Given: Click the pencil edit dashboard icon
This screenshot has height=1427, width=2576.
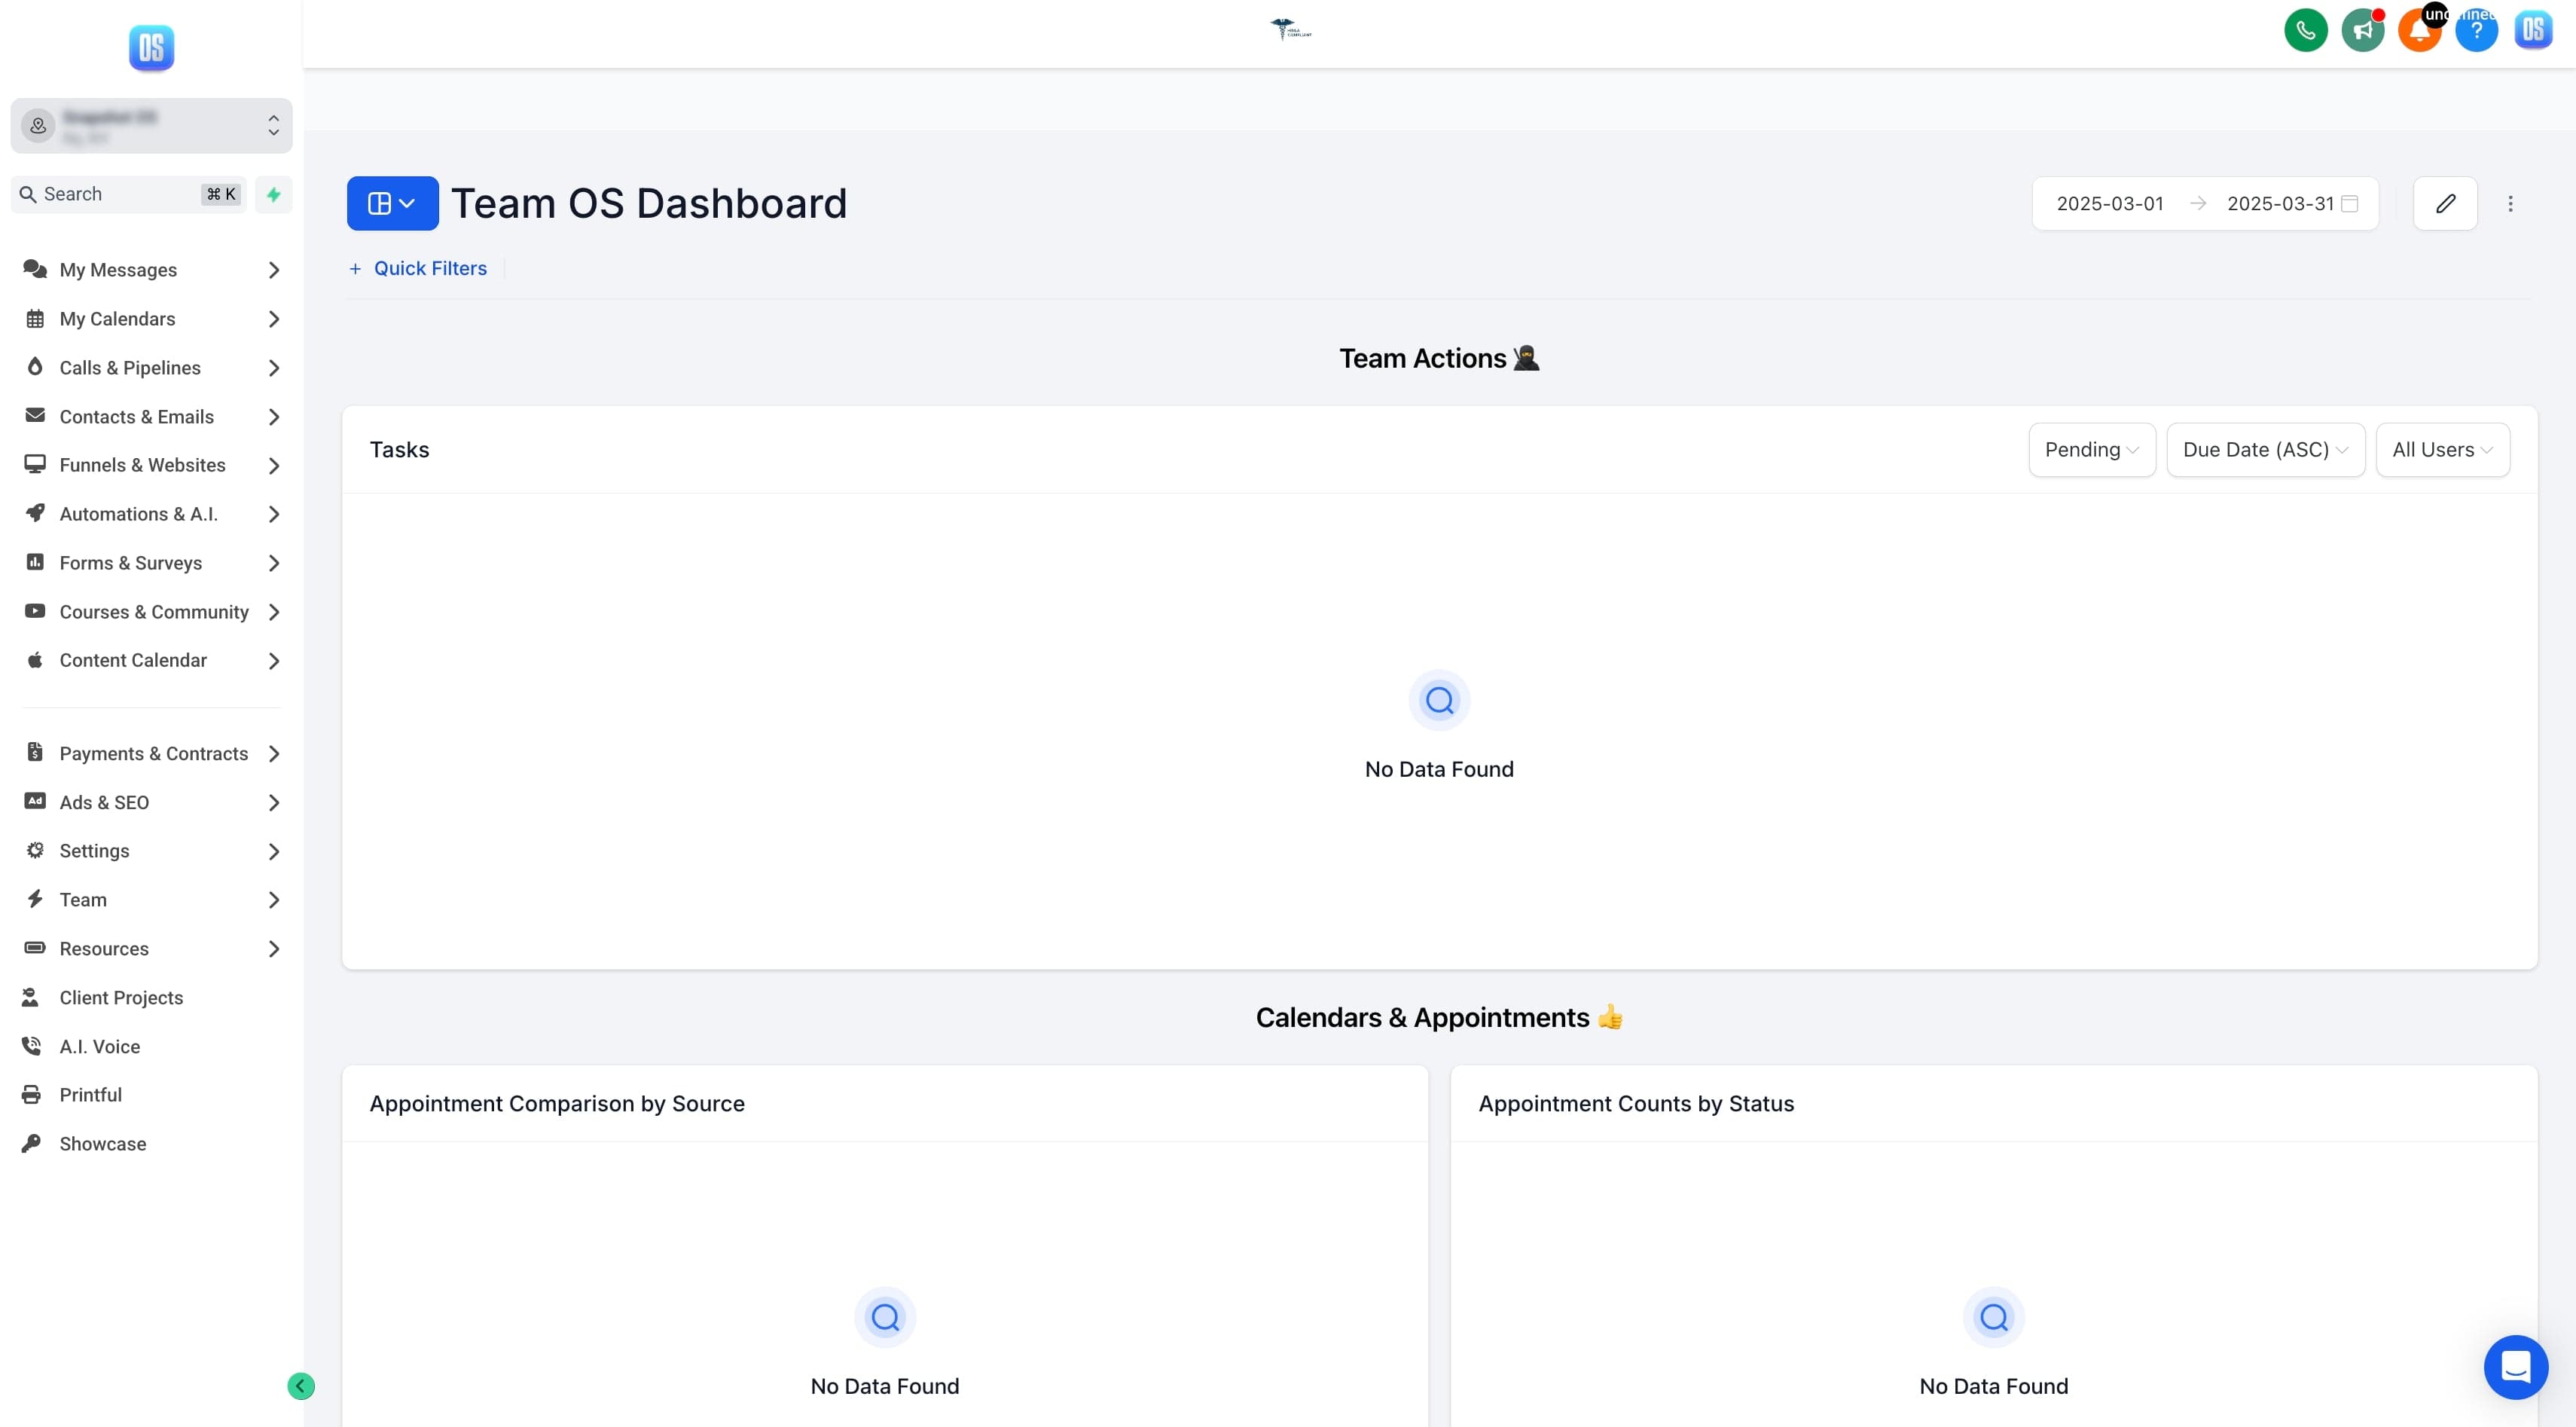Looking at the screenshot, I should coord(2445,204).
